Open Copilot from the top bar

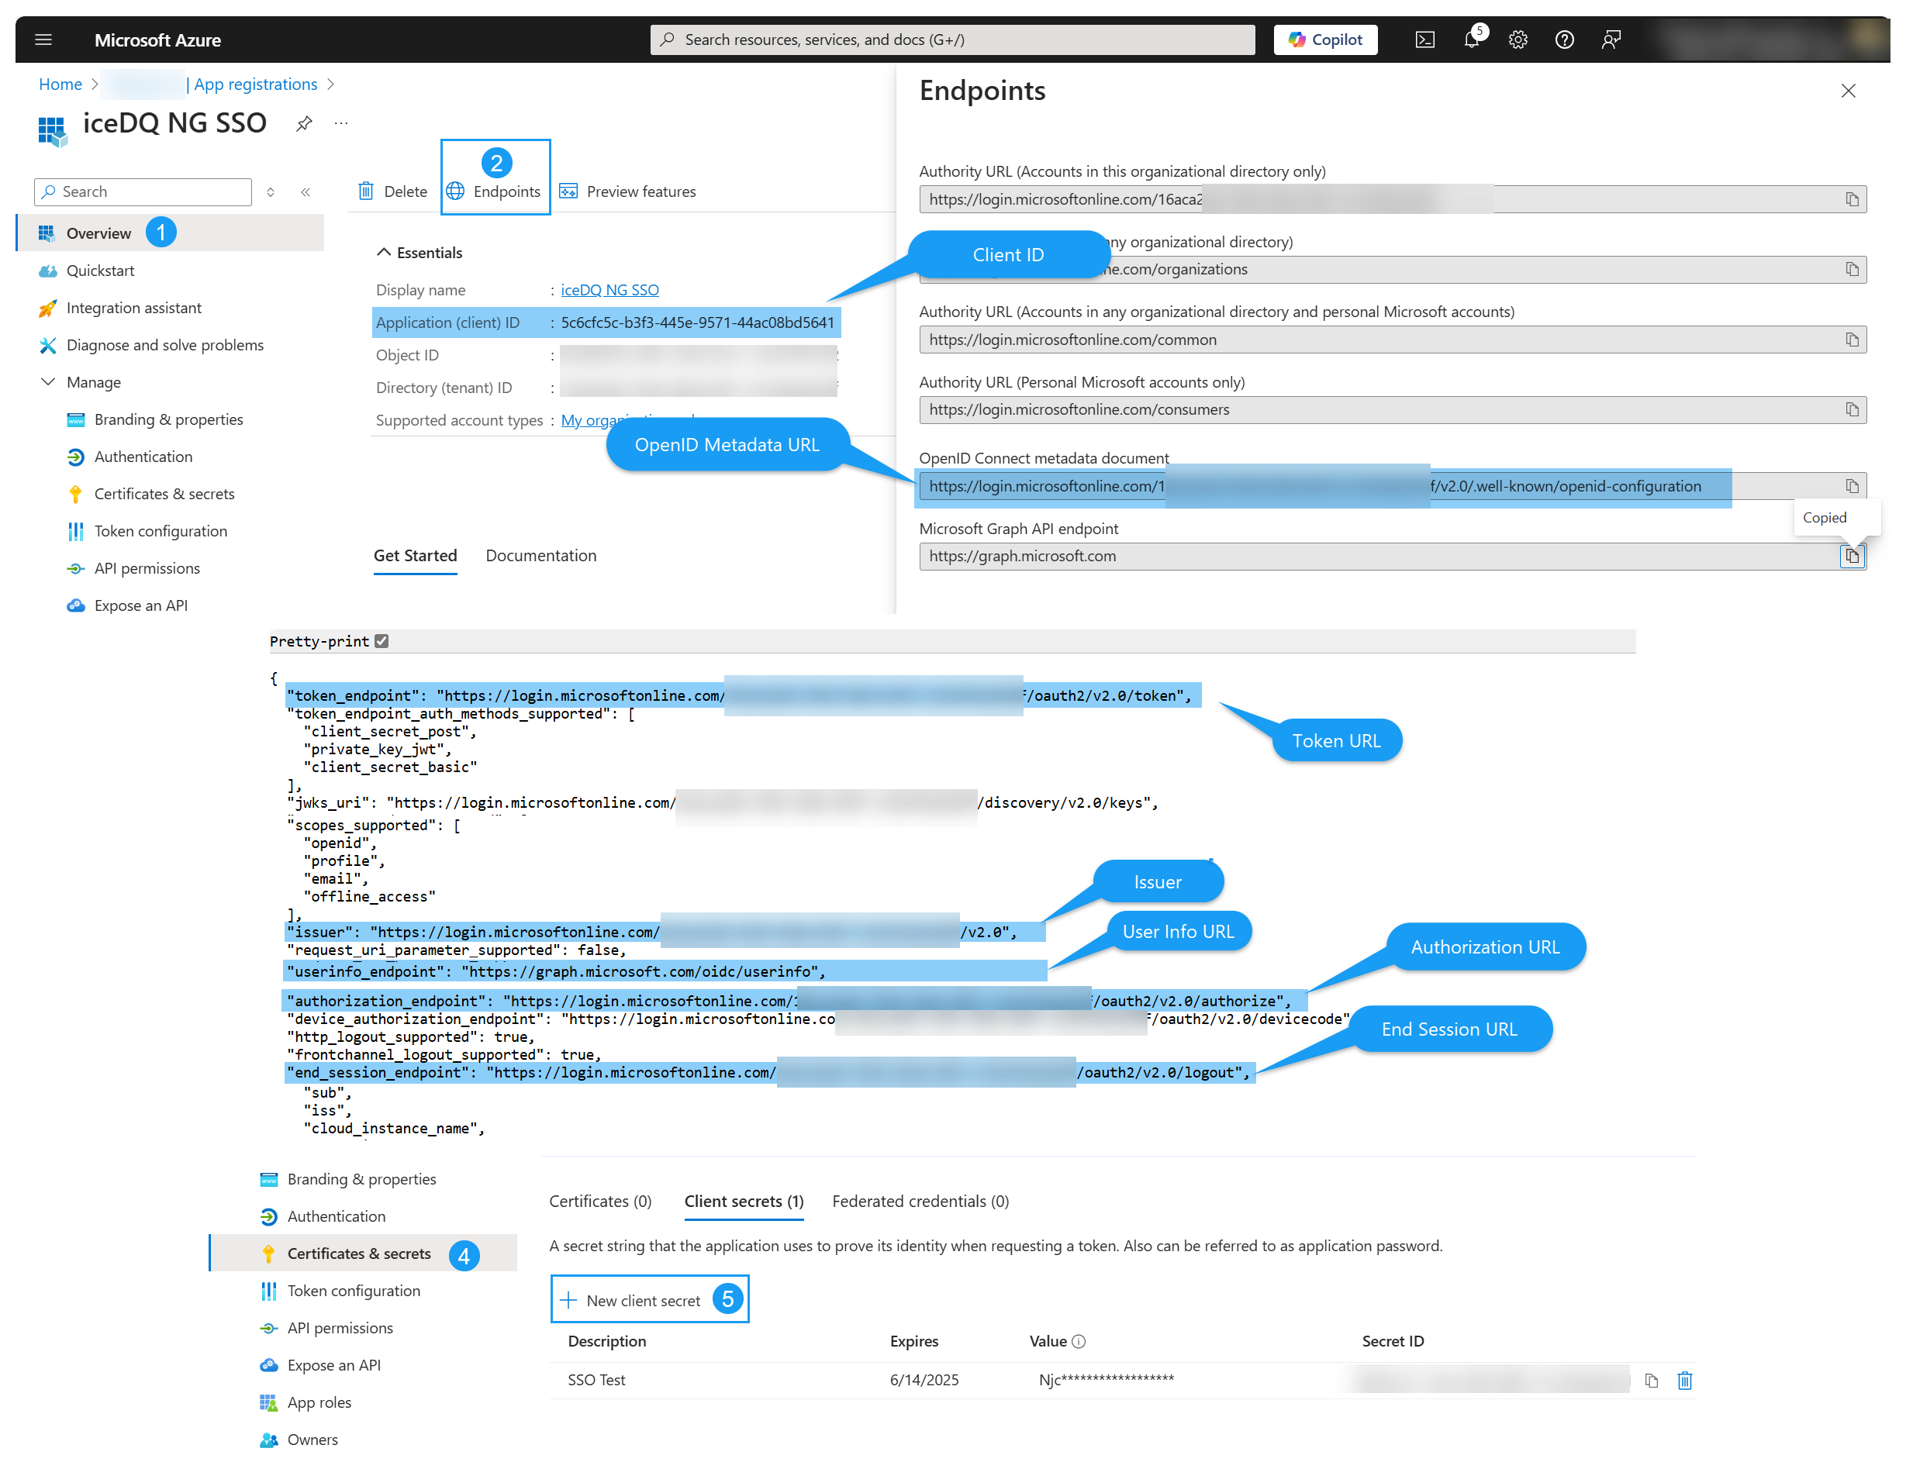pyautogui.click(x=1324, y=40)
